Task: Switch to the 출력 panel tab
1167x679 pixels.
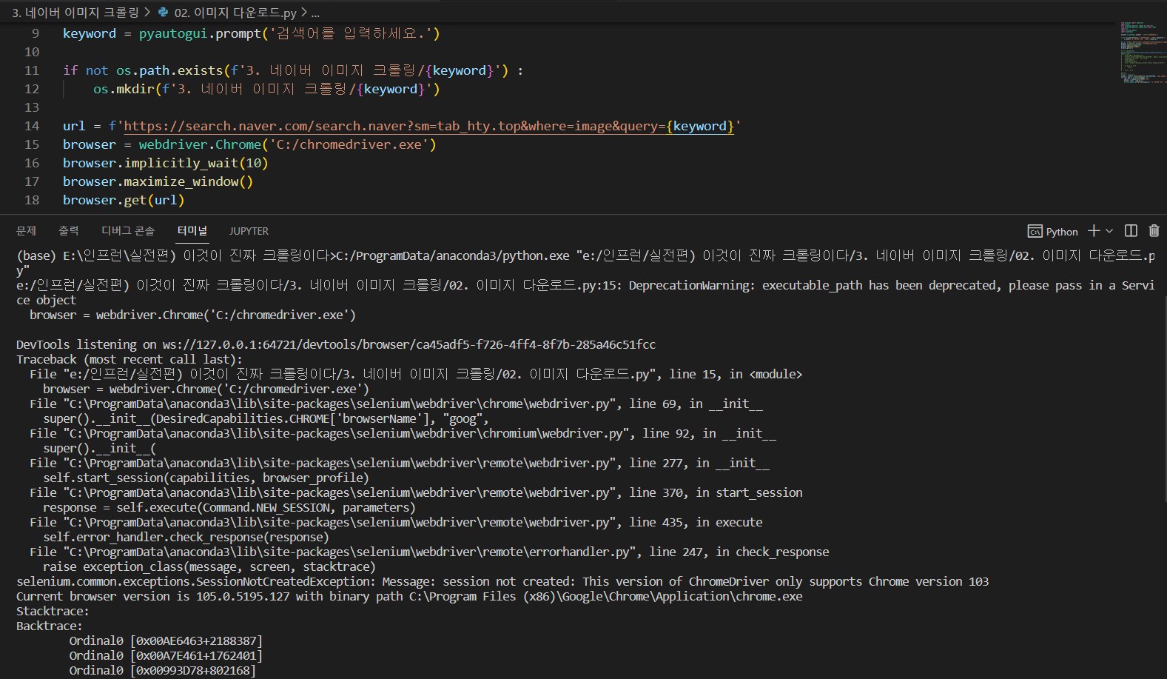Action: tap(69, 231)
